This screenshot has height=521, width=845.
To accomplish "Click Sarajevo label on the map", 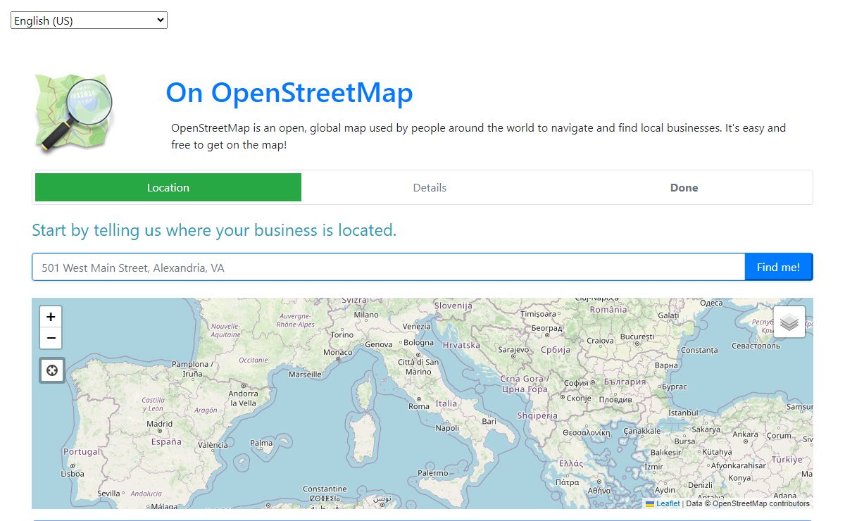I will (513, 349).
